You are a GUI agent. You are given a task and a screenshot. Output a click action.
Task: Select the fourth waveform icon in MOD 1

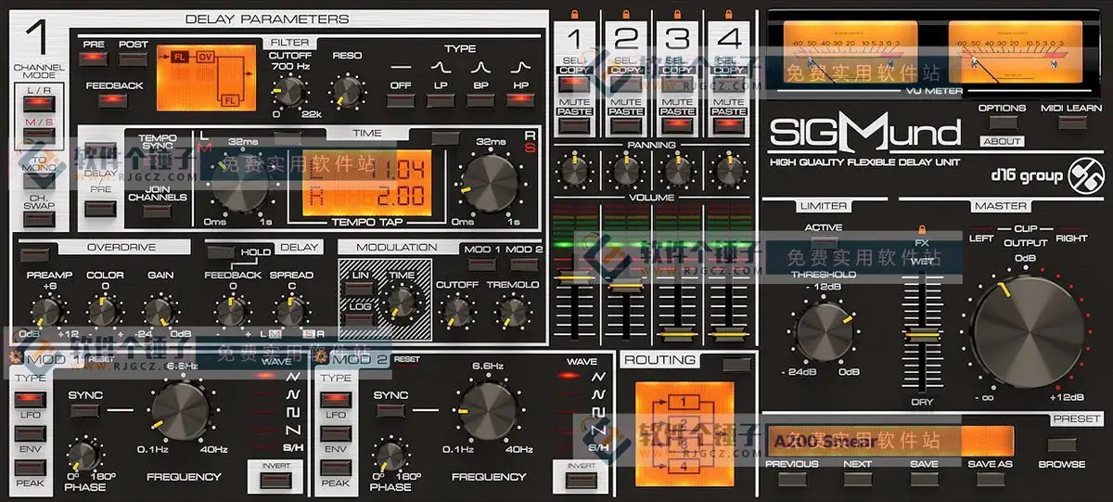(x=292, y=431)
